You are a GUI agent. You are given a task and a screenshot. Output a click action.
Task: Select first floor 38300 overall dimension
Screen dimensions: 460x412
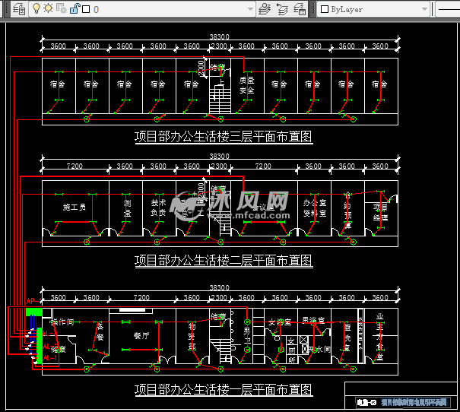pos(220,287)
